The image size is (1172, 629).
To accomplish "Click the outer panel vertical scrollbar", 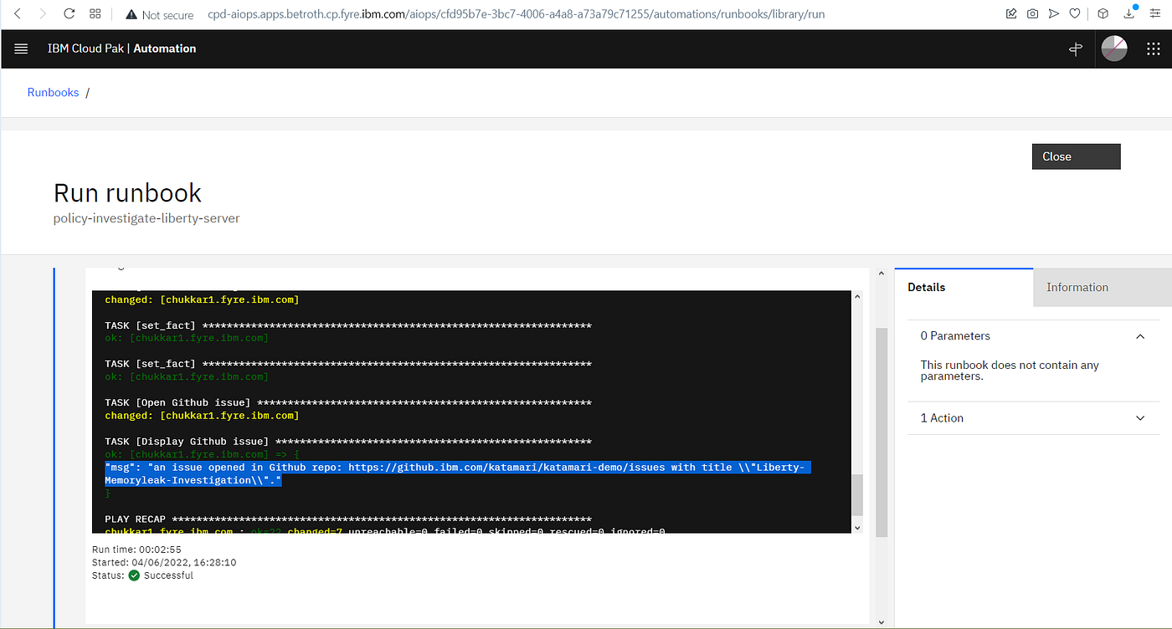I will pos(881,433).
